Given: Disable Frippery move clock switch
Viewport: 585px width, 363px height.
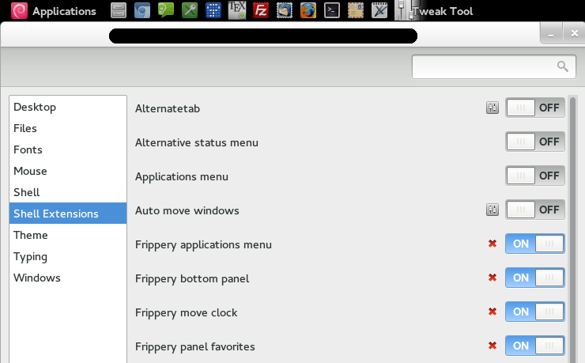Looking at the screenshot, I should click(x=535, y=312).
